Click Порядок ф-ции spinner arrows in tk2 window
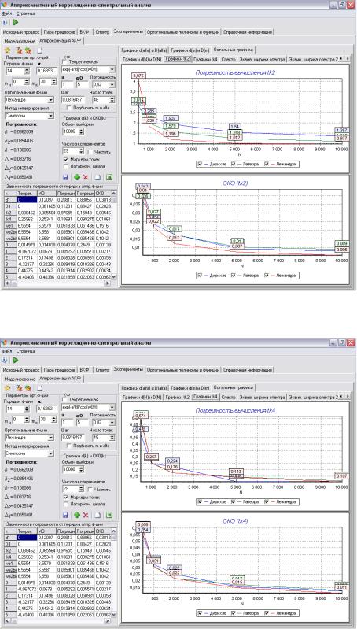 [27, 71]
